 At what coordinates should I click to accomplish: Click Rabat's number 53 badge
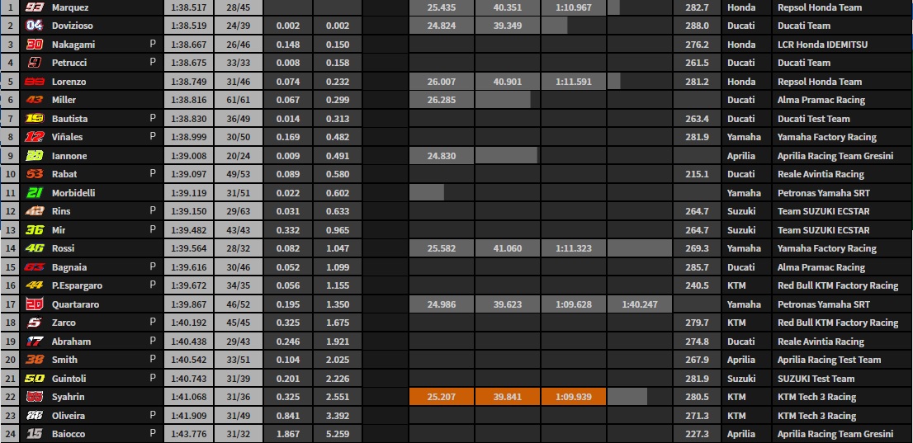click(x=35, y=174)
